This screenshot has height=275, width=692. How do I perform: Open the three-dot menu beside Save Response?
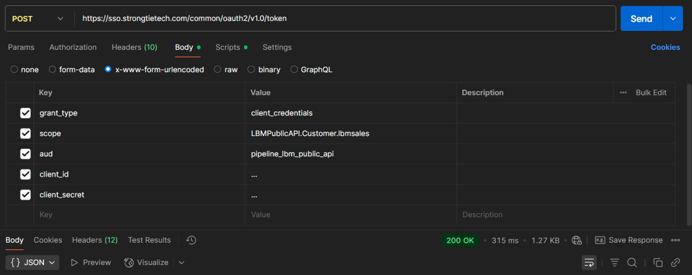pos(675,240)
